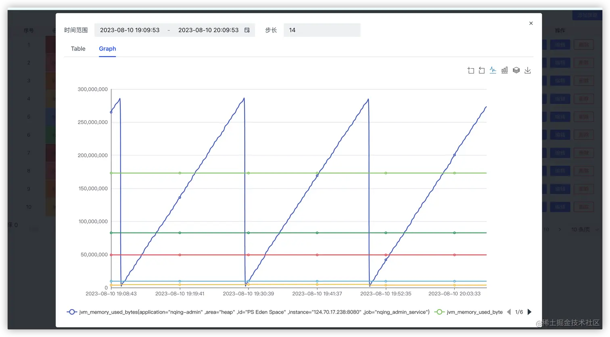Click x-axis label 2023-08-10 19:08:43
Viewport: 610px width, 337px height.
tap(111, 294)
